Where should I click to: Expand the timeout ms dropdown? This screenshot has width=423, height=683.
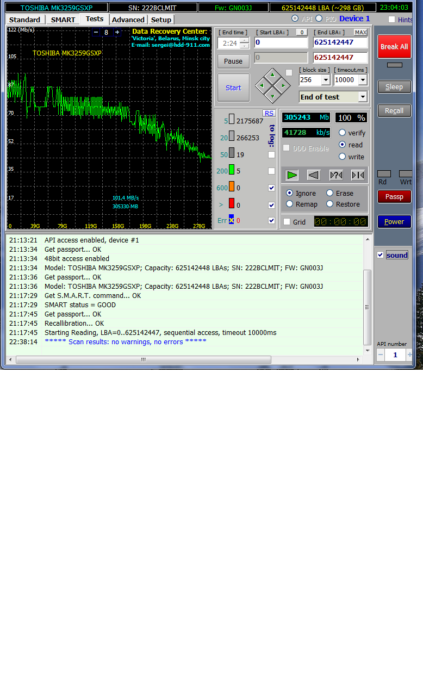[362, 80]
